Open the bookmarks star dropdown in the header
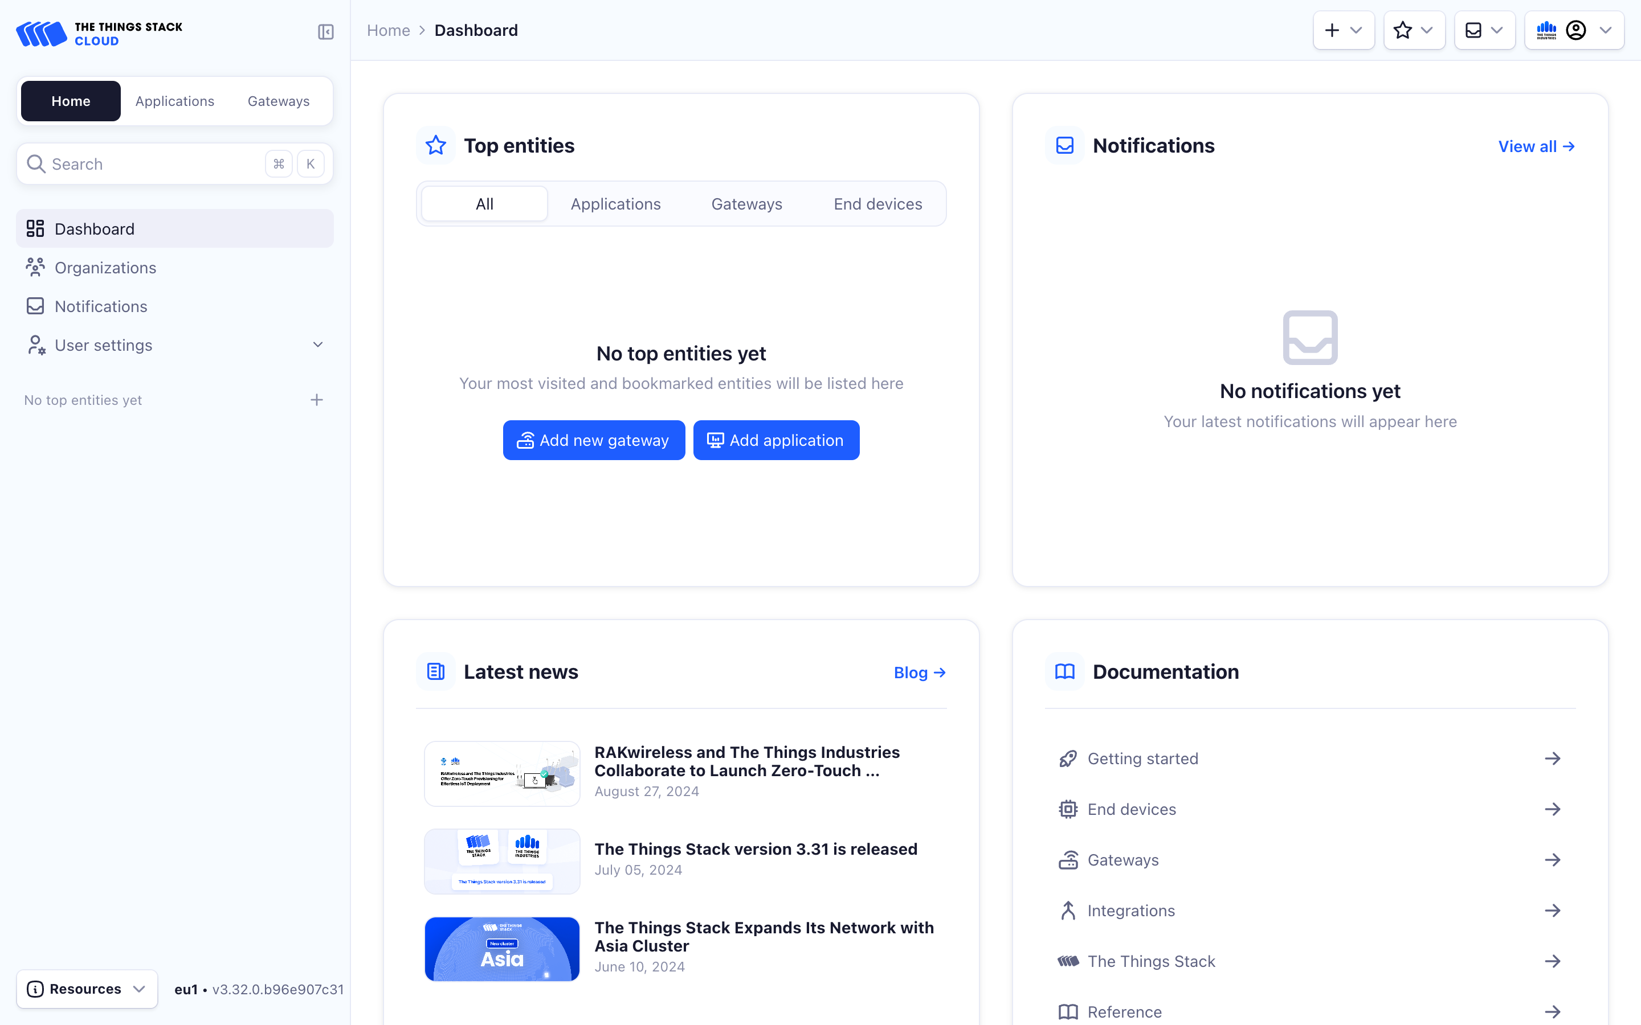The height and width of the screenshot is (1025, 1641). click(x=1414, y=31)
